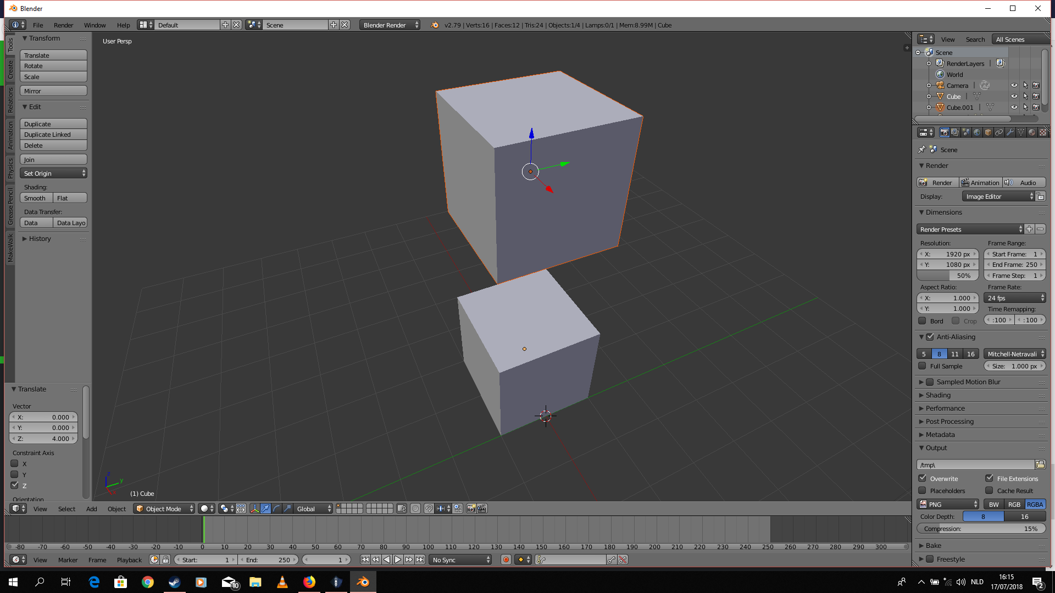Enable Y constraint axis checkbox

[15, 474]
